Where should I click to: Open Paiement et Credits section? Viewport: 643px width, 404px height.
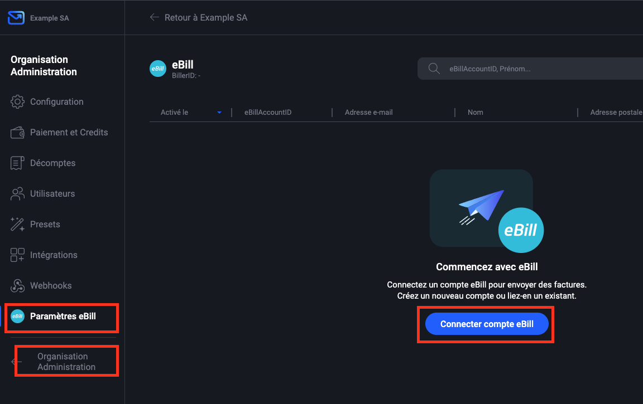[x=69, y=132]
